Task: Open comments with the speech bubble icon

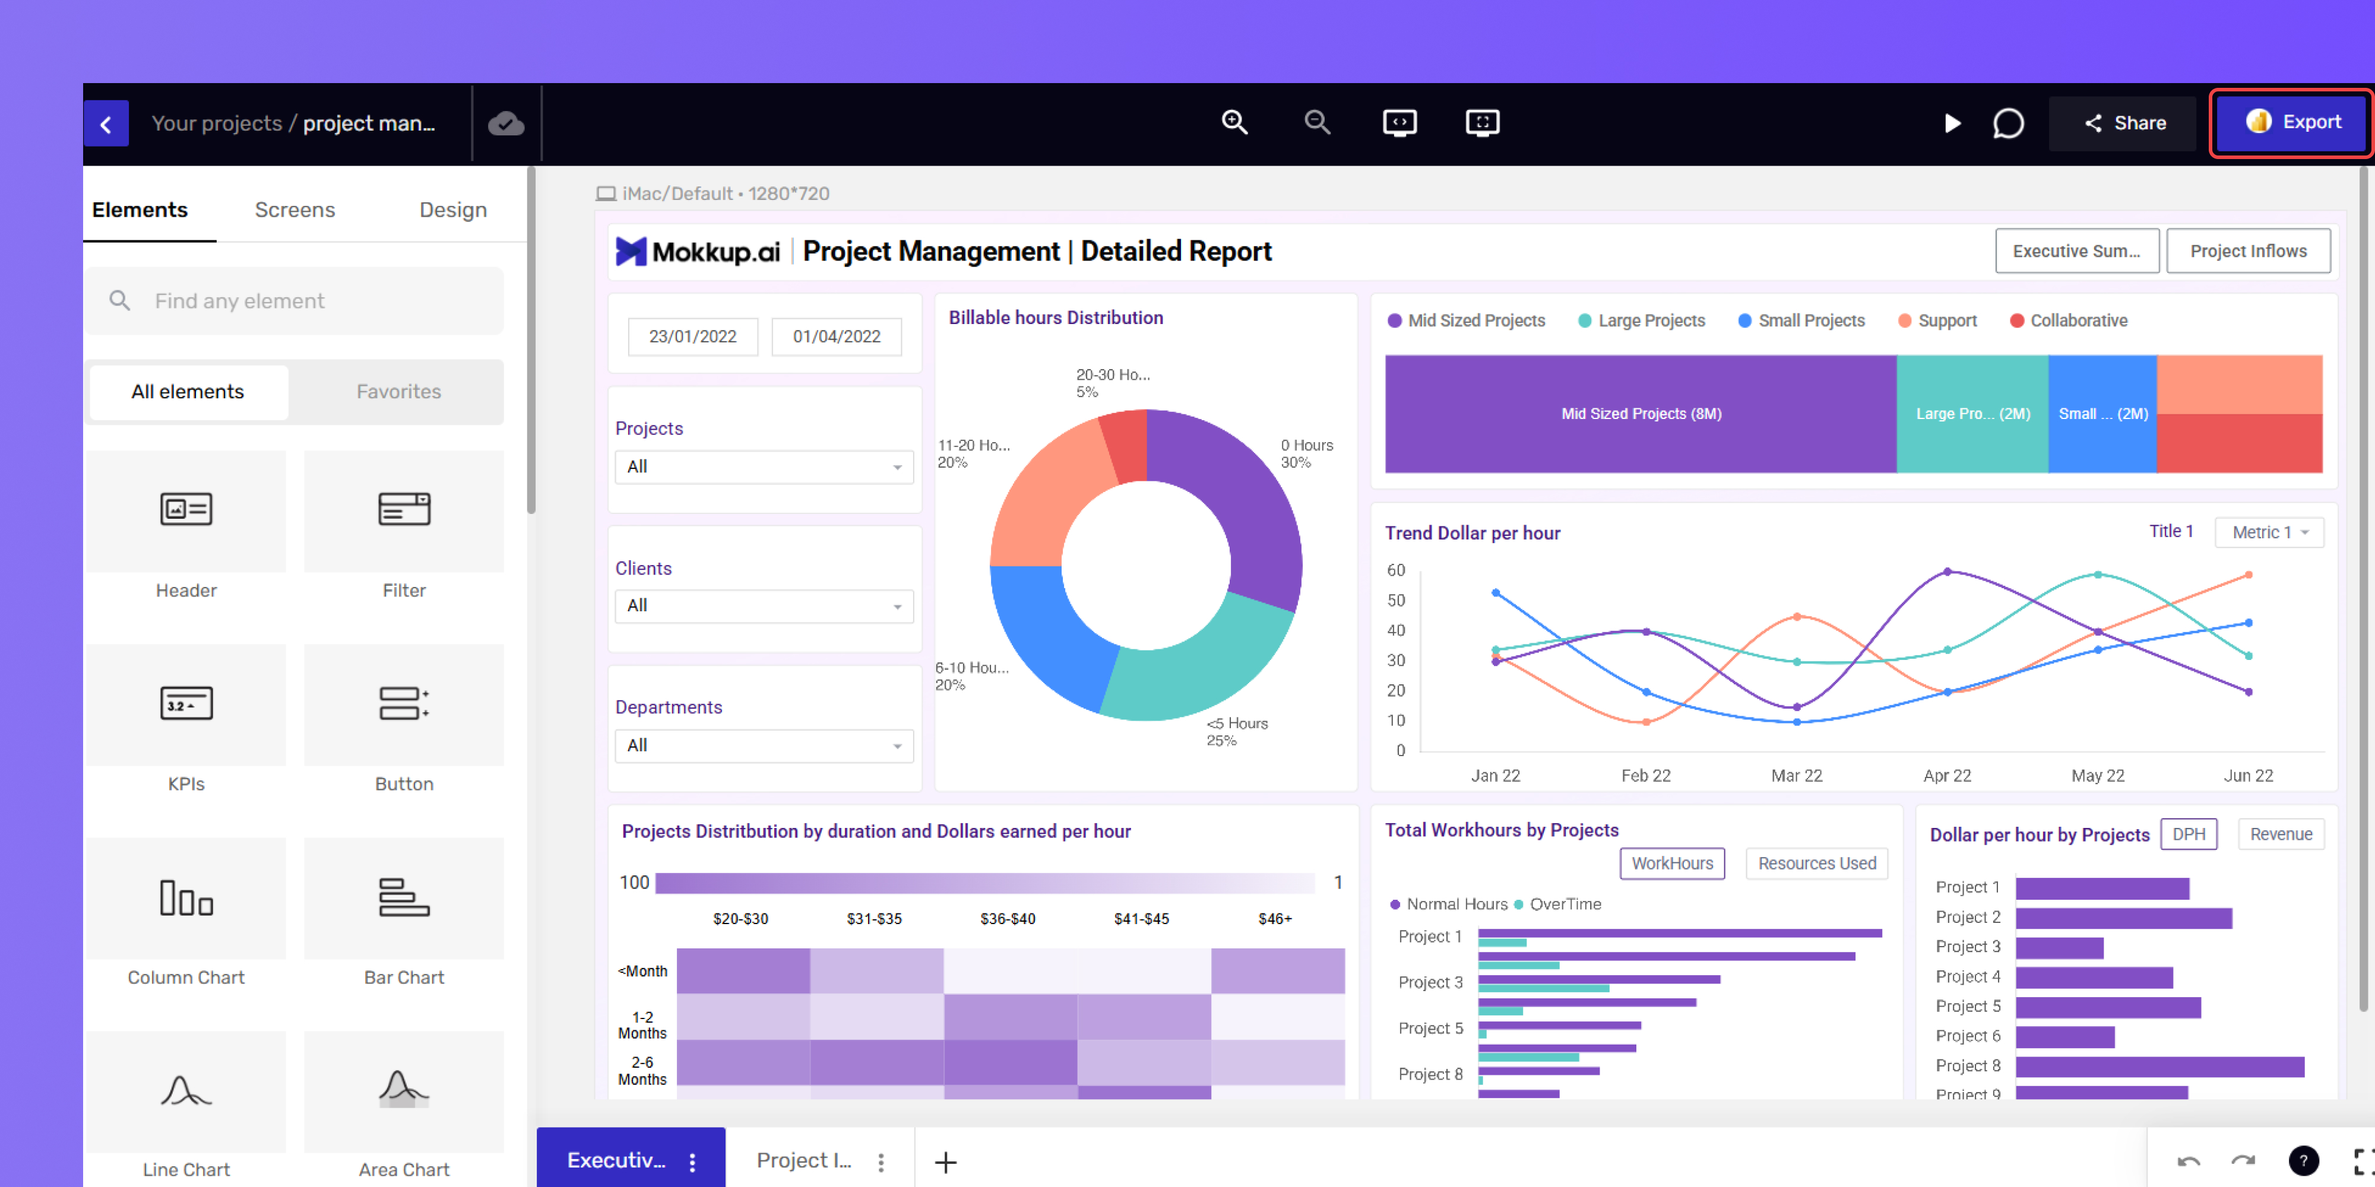Action: click(x=2008, y=123)
